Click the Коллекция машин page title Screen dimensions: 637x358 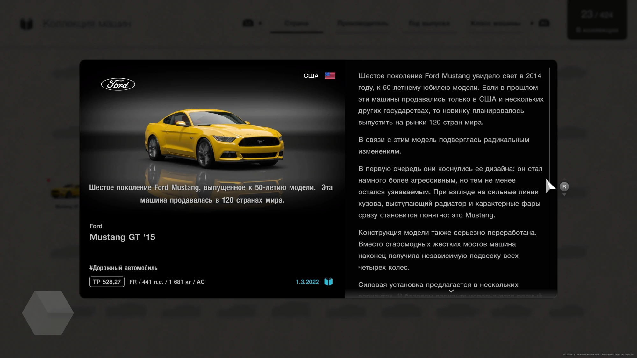coord(87,24)
